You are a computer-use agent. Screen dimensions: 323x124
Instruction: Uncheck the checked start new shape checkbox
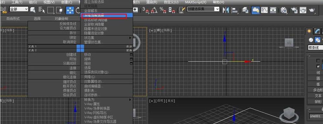coord(318,67)
